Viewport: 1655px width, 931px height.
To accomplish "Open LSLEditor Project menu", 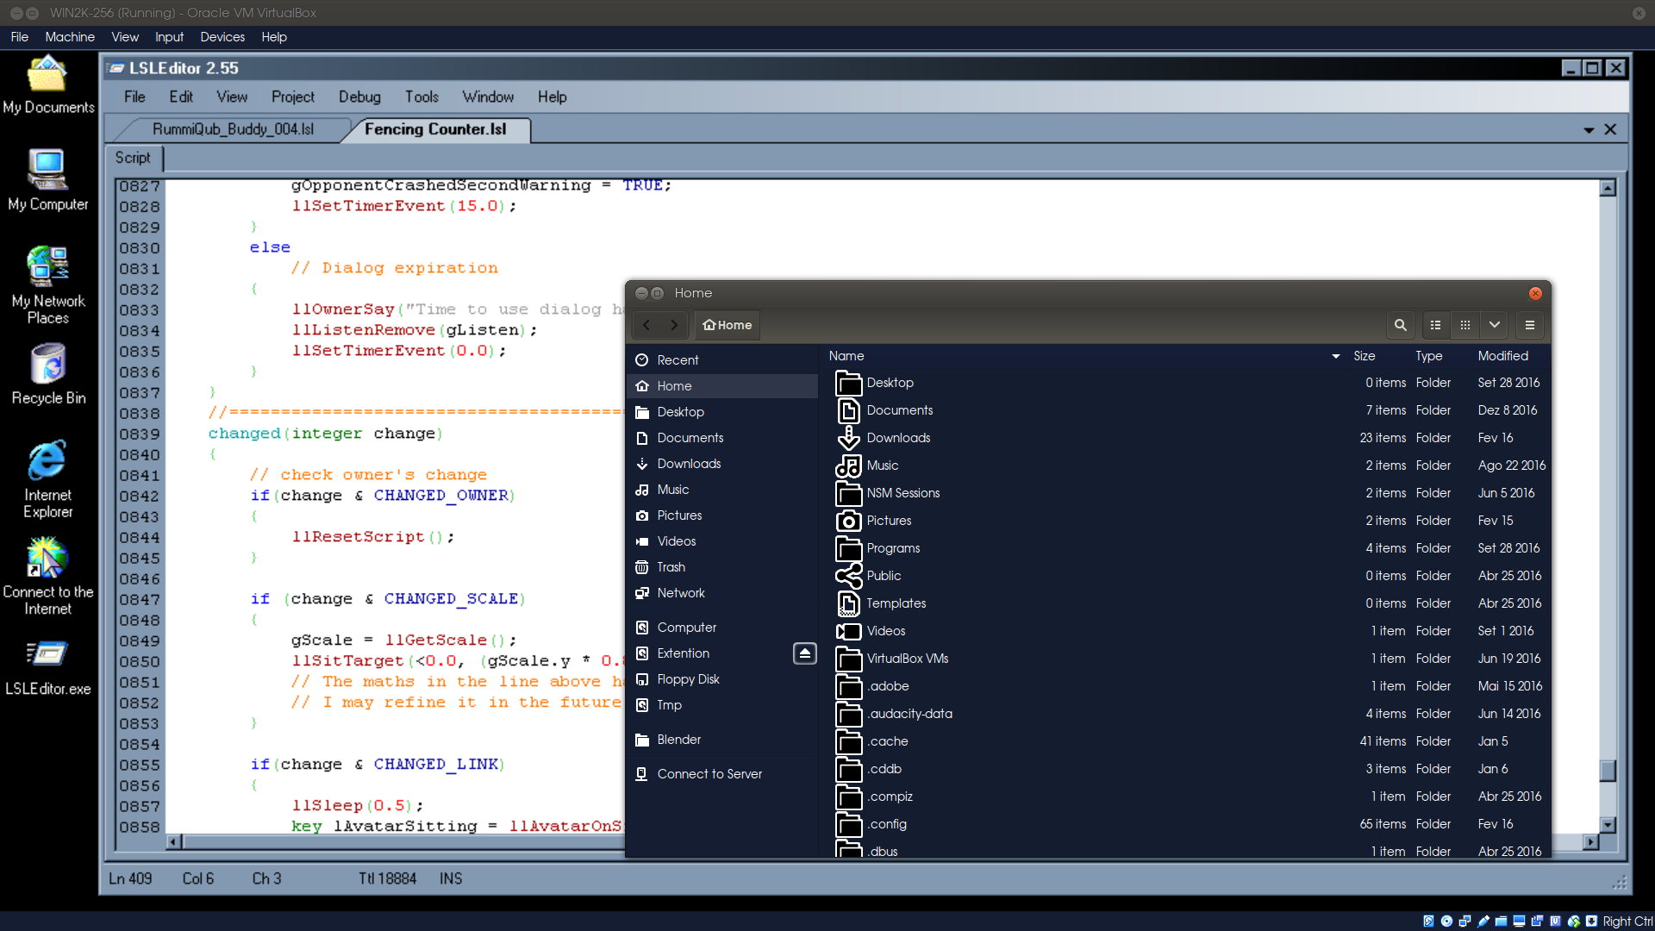I will [x=293, y=97].
